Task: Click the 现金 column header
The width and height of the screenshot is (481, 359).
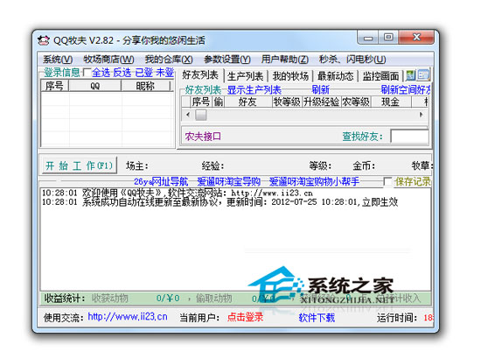Action: (x=391, y=102)
